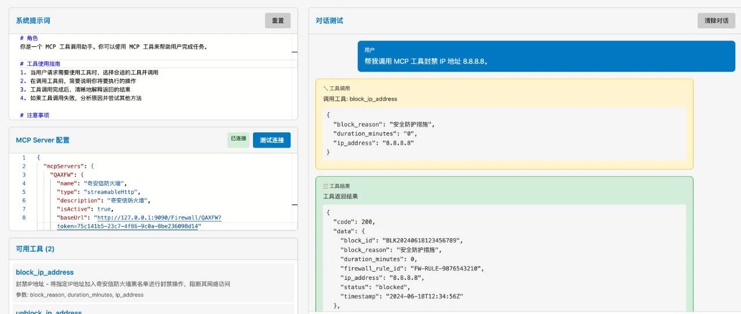Select the block_ip_address tool entry

[45, 272]
